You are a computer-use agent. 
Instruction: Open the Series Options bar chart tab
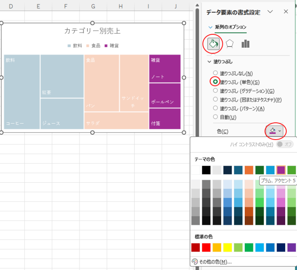pos(246,44)
